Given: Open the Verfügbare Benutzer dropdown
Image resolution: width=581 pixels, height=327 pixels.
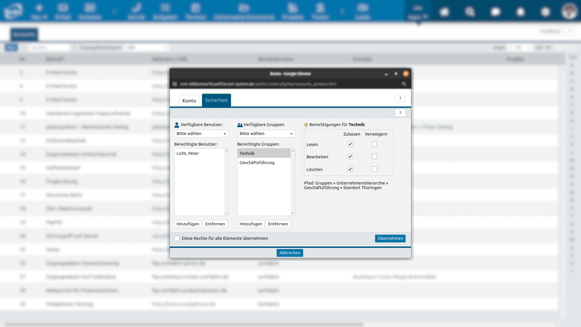Looking at the screenshot, I should (201, 134).
